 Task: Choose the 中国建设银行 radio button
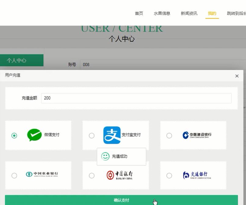(169, 136)
